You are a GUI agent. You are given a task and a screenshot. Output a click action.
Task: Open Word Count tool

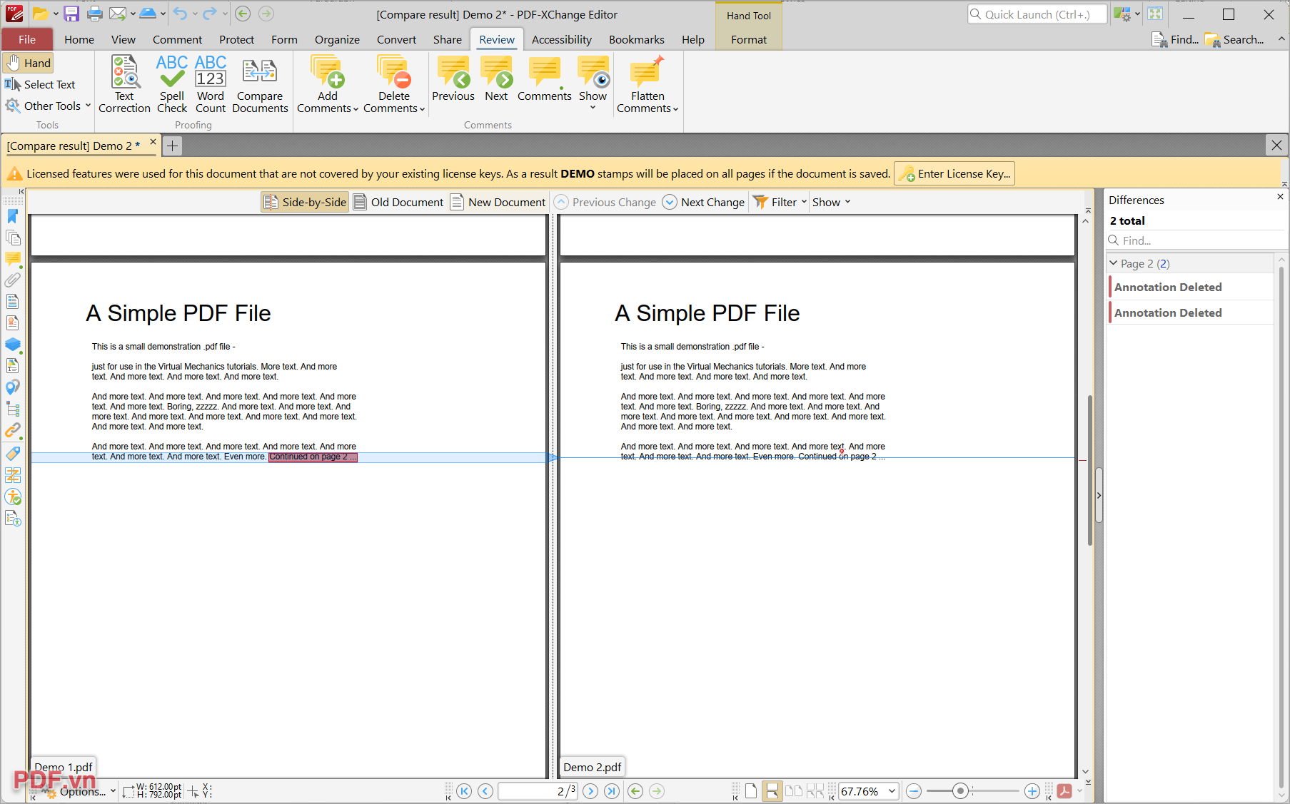click(x=211, y=83)
